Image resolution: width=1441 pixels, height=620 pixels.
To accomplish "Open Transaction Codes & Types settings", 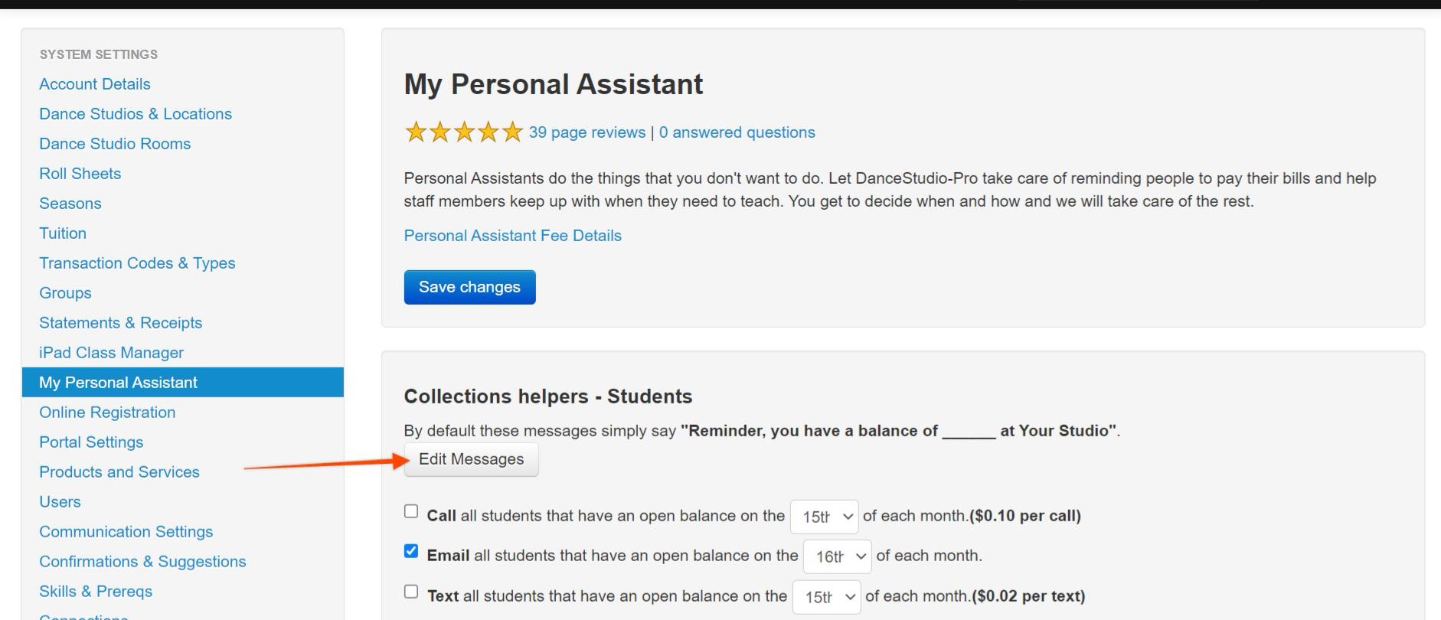I will [137, 263].
